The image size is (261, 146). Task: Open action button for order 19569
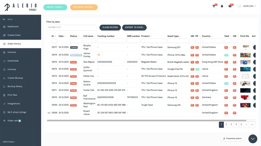coord(254,105)
